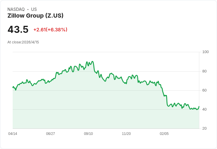Click the NASDAQ exchange label
This screenshot has height=149, width=217.
[x=16, y=9]
